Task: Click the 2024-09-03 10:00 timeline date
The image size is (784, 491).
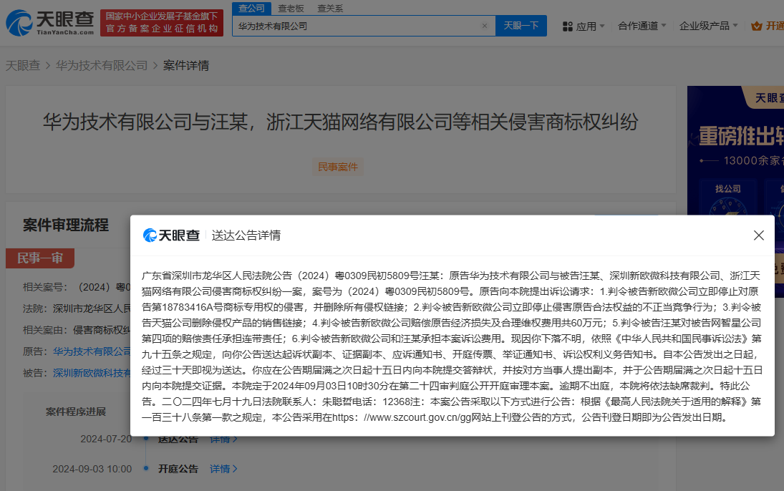Action: tap(92, 469)
